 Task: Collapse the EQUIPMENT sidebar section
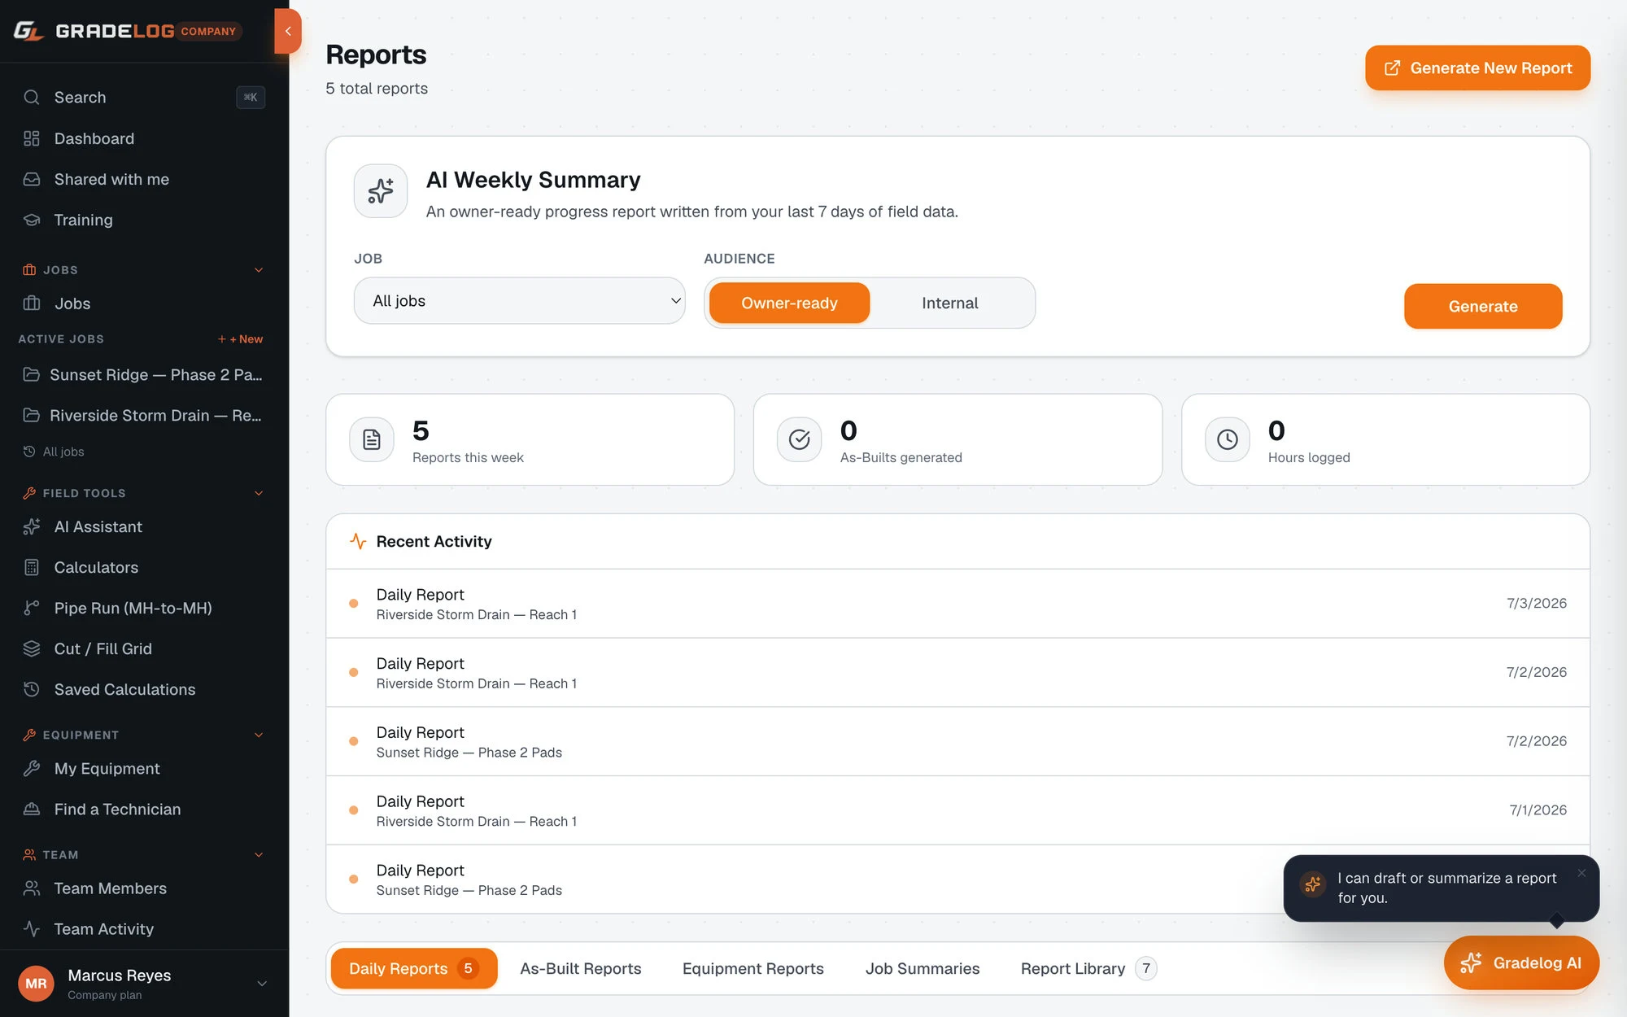pos(259,735)
